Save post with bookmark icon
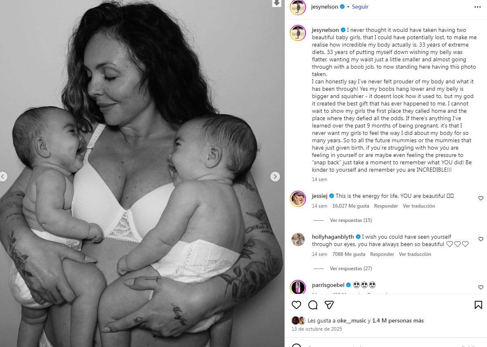This screenshot has height=347, width=487. 478,305
